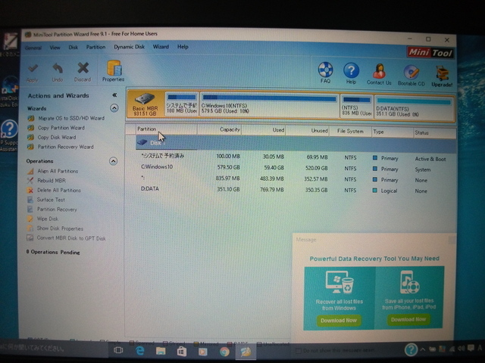
Task: Sort by the Status column header
Action: point(434,133)
